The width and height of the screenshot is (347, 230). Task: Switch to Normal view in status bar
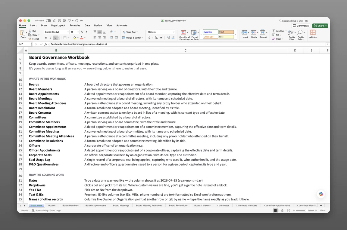pos(275,210)
